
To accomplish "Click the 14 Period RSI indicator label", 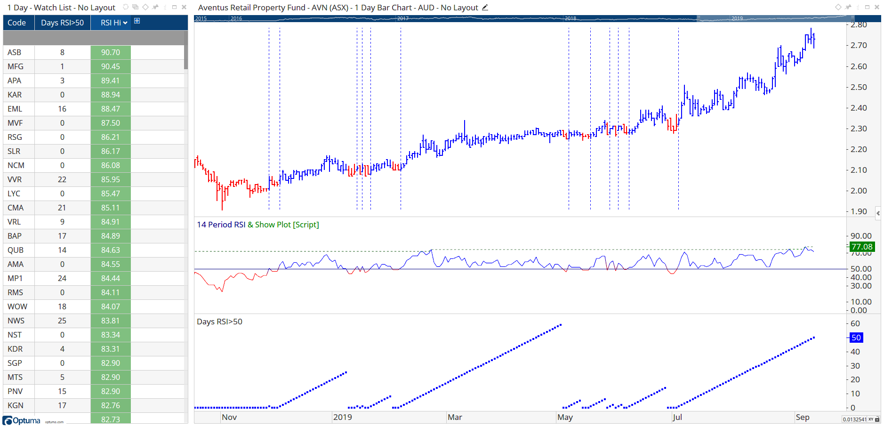I will click(x=221, y=225).
